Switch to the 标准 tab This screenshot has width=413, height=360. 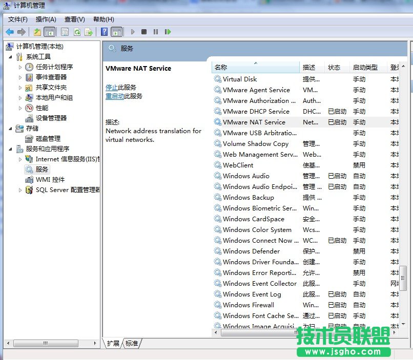pos(130,344)
